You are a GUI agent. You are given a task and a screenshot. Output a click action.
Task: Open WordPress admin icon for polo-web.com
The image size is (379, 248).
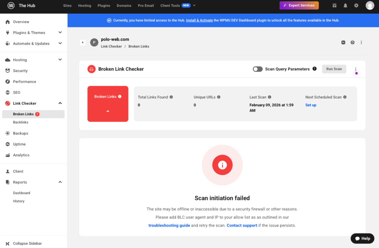coord(352,43)
